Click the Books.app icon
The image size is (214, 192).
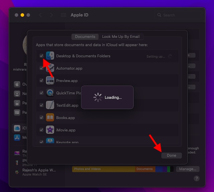click(50, 118)
